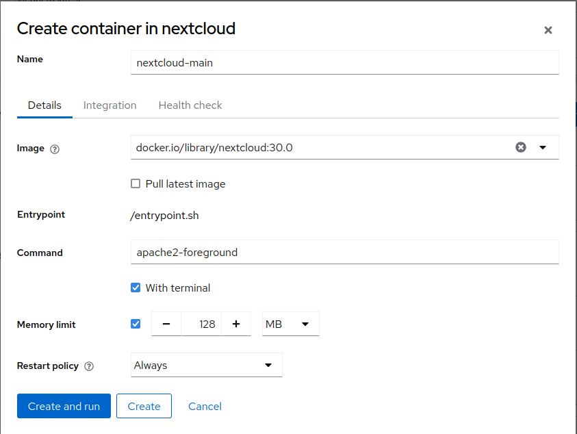Clear the selected image name
The height and width of the screenshot is (434, 577).
point(521,147)
